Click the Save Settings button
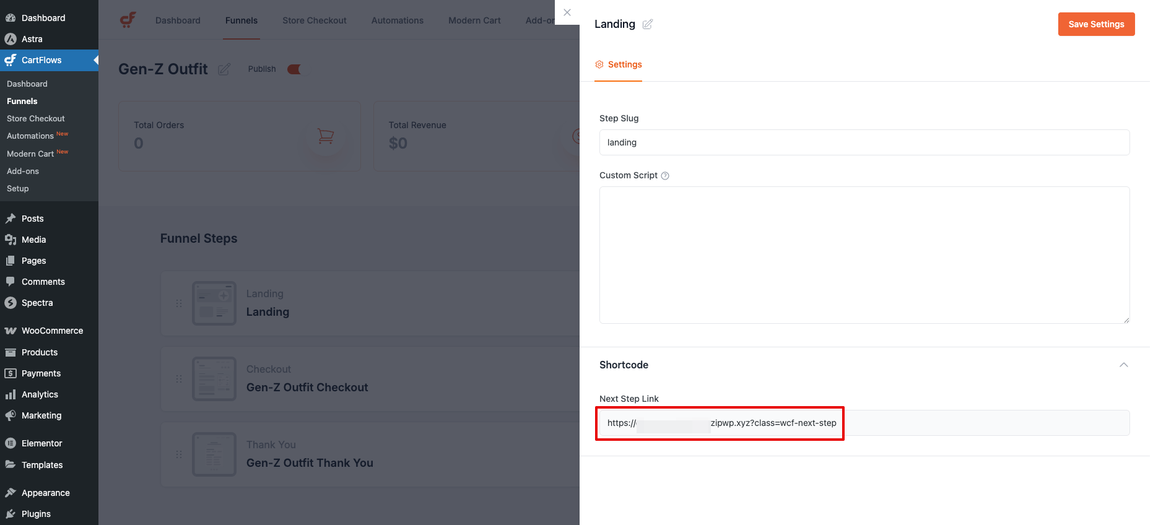 pyautogui.click(x=1096, y=24)
